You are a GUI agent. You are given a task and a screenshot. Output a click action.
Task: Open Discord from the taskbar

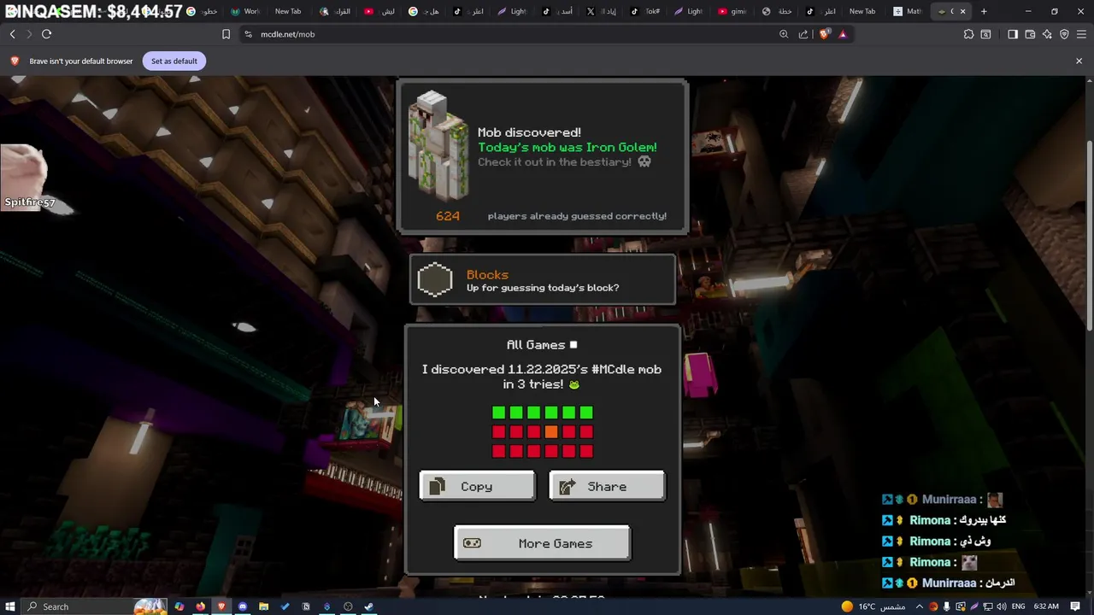(243, 606)
